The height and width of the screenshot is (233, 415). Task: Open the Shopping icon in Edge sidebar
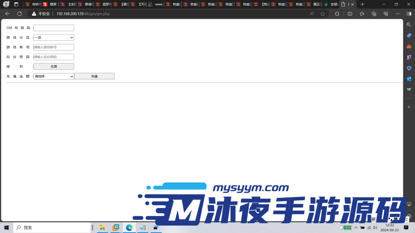click(x=410, y=35)
